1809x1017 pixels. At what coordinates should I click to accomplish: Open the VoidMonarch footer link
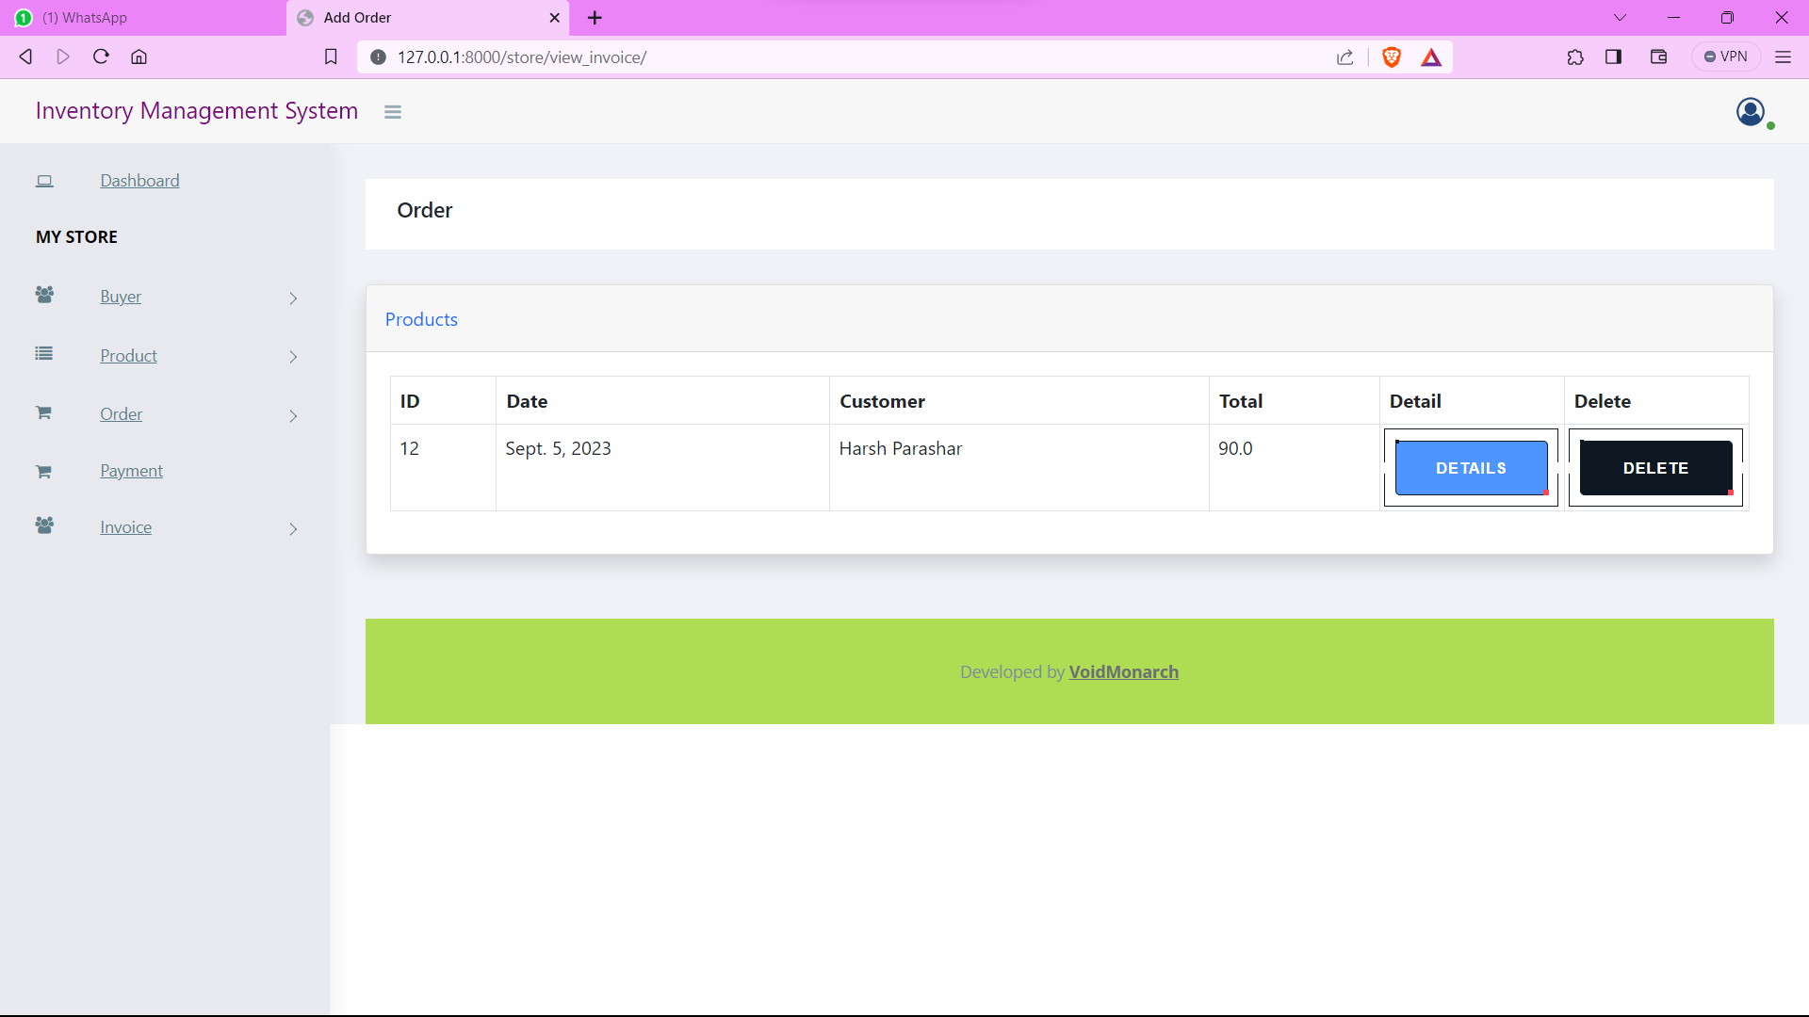[x=1123, y=672]
